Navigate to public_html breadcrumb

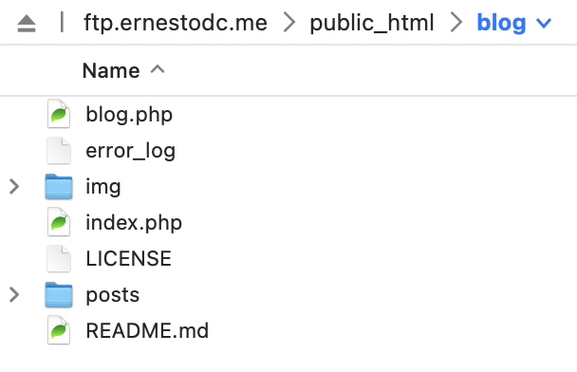click(372, 23)
